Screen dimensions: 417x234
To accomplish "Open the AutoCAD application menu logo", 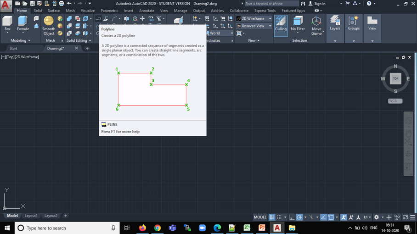I will (6, 6).
